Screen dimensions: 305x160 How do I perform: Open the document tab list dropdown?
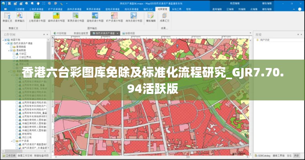click(x=250, y=33)
